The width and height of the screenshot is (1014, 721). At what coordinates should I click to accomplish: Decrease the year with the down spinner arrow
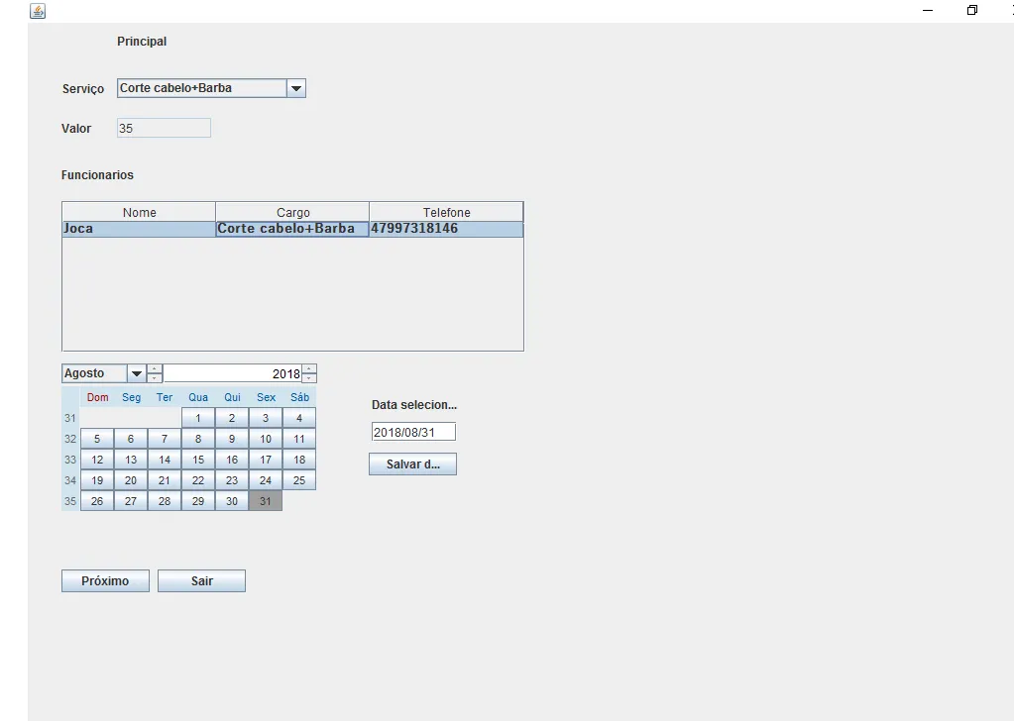click(x=309, y=378)
